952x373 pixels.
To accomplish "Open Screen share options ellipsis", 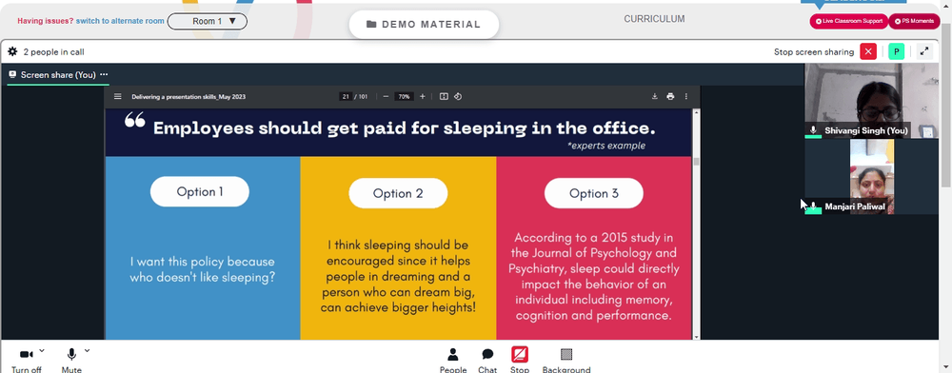I will pos(104,74).
